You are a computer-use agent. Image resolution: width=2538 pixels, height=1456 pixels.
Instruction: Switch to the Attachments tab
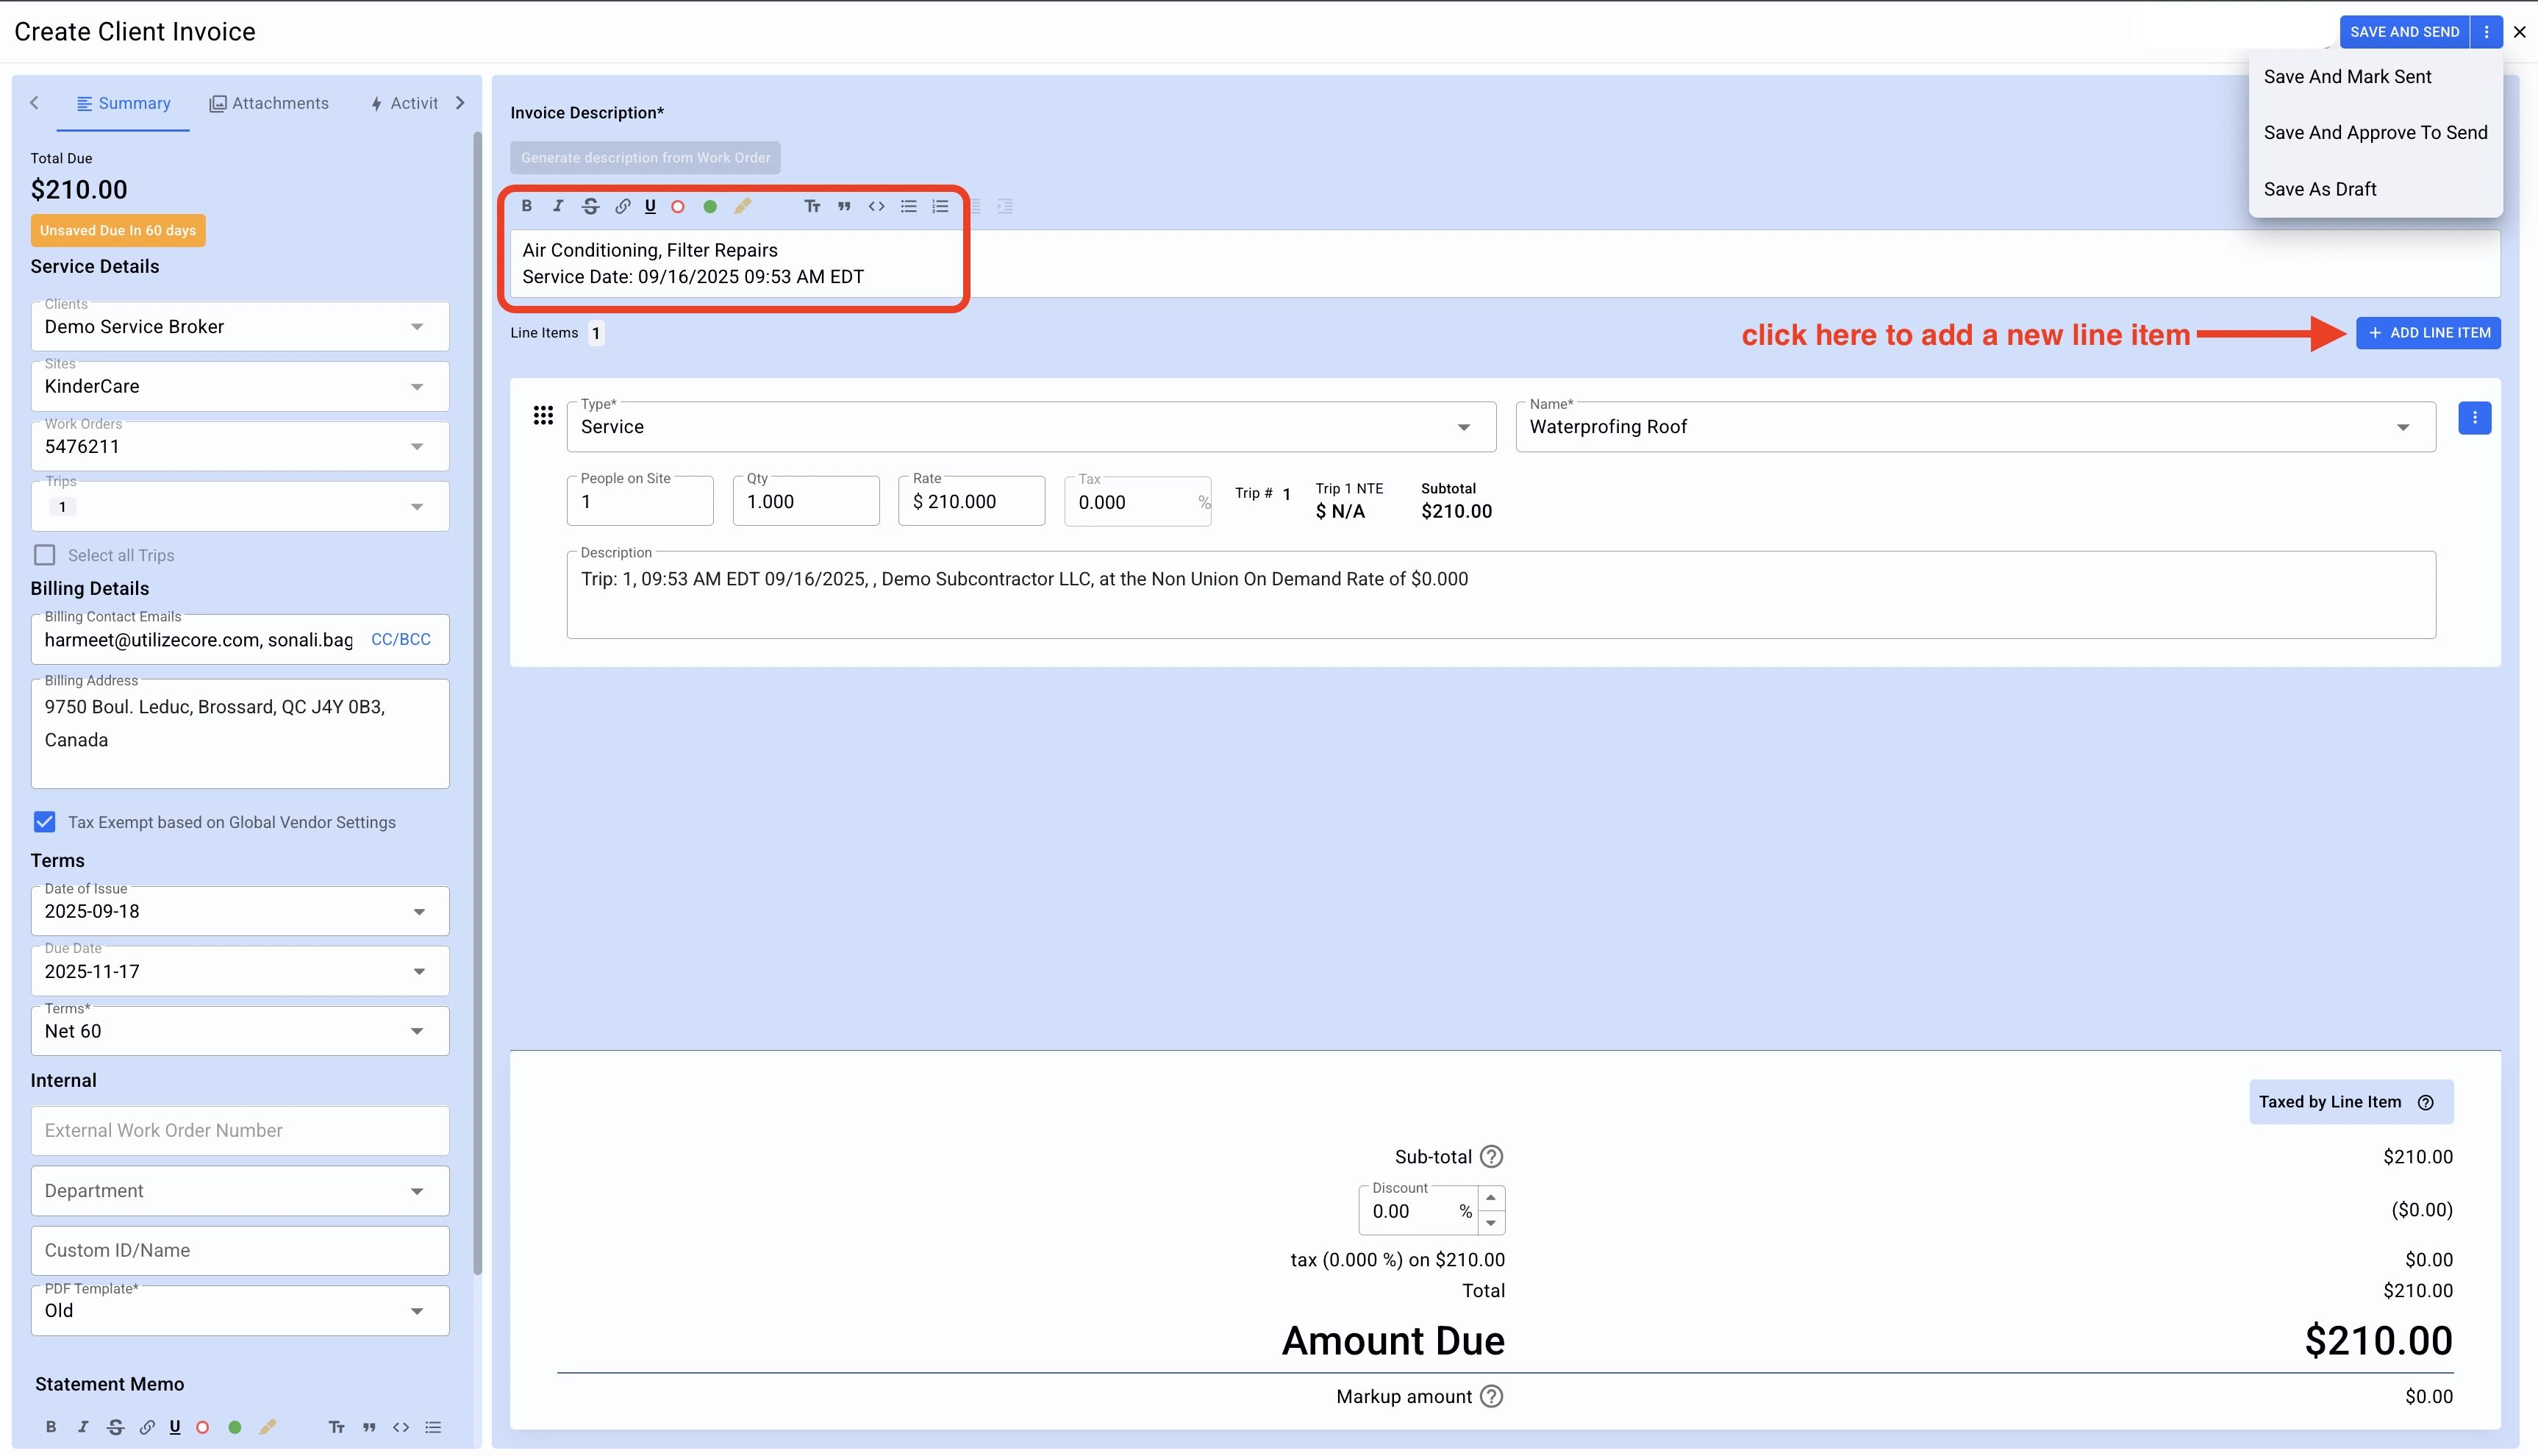[x=269, y=103]
